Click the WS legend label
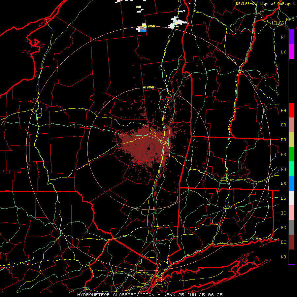Screen dimensions: 297x297 tap(283, 184)
